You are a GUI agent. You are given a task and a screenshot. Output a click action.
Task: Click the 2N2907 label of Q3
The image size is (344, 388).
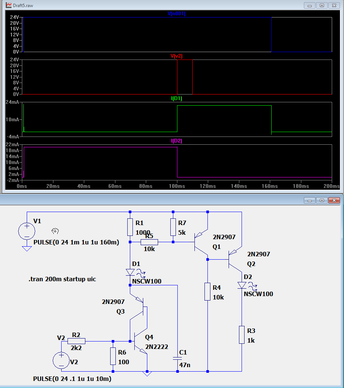click(x=113, y=302)
